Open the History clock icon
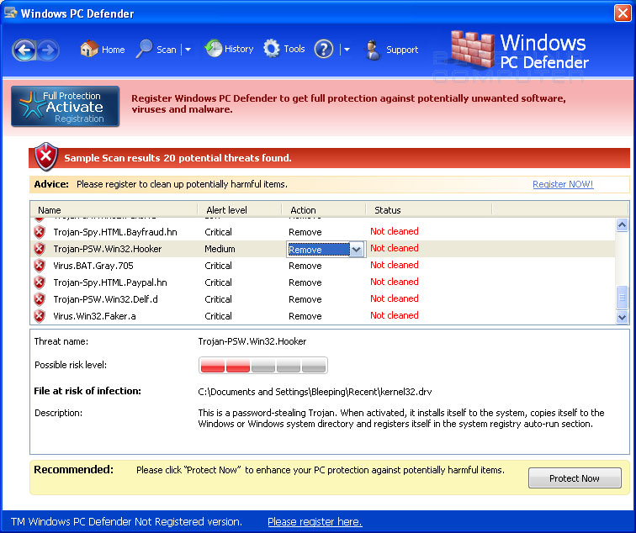This screenshot has width=636, height=533. click(x=214, y=48)
